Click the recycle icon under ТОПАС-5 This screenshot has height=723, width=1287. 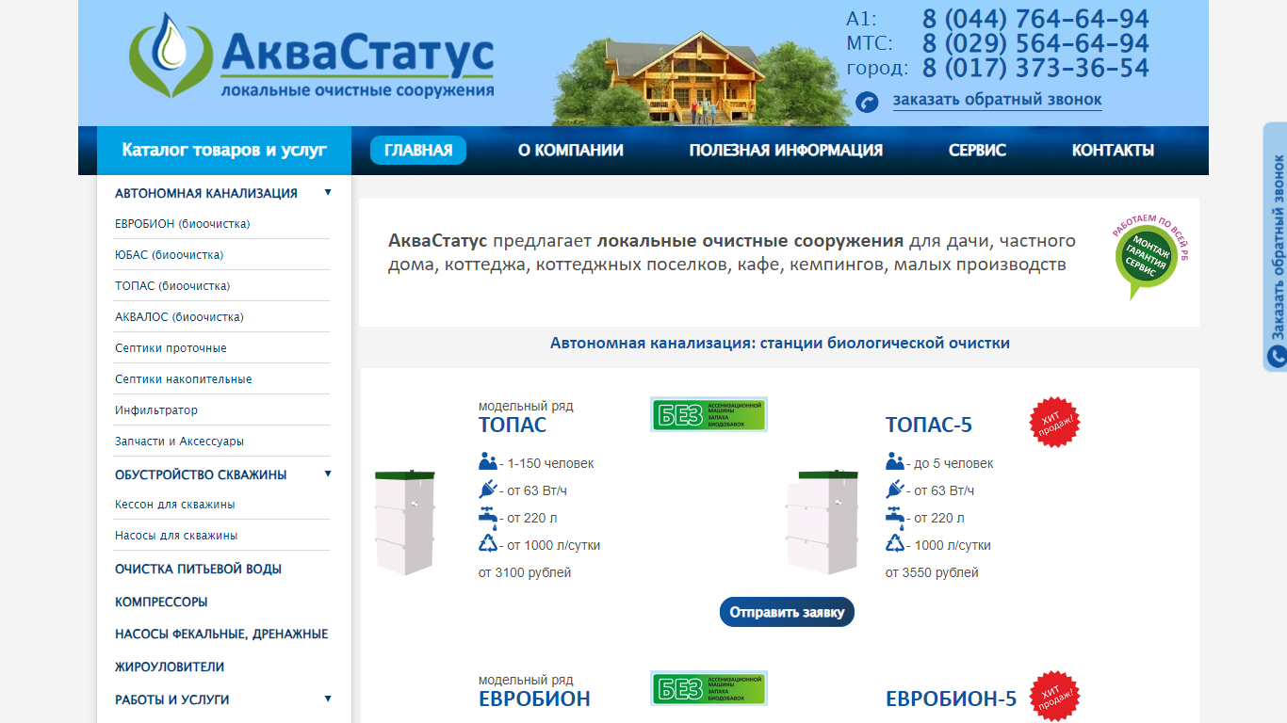click(894, 543)
